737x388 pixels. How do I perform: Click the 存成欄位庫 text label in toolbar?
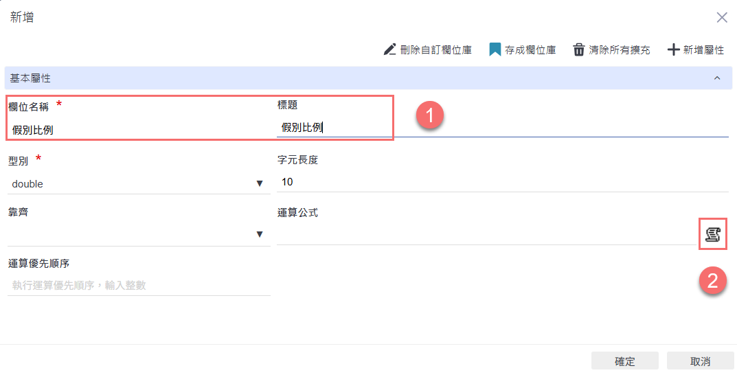pos(530,50)
